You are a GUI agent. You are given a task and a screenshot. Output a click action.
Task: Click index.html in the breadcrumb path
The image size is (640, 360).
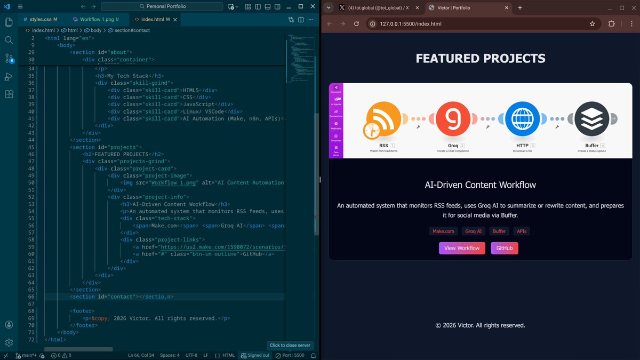coord(43,30)
